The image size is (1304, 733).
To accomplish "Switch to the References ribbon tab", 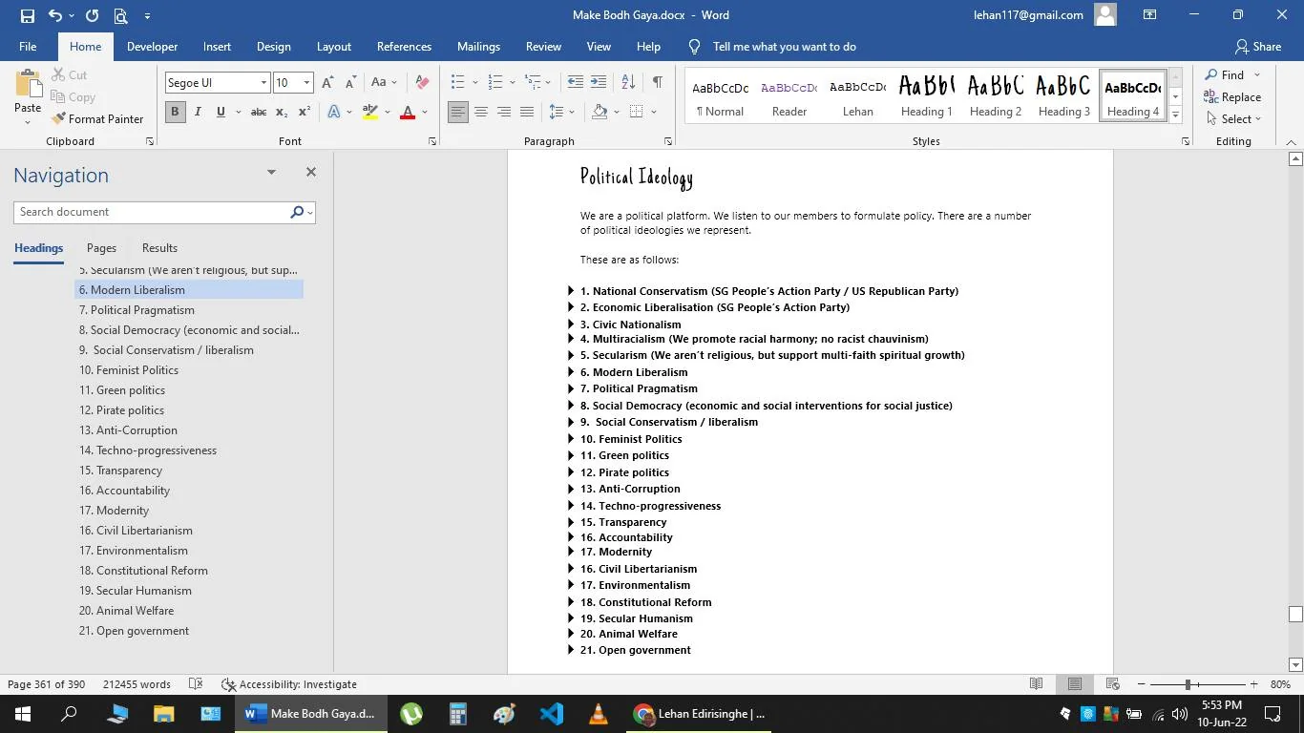I will 404,47.
